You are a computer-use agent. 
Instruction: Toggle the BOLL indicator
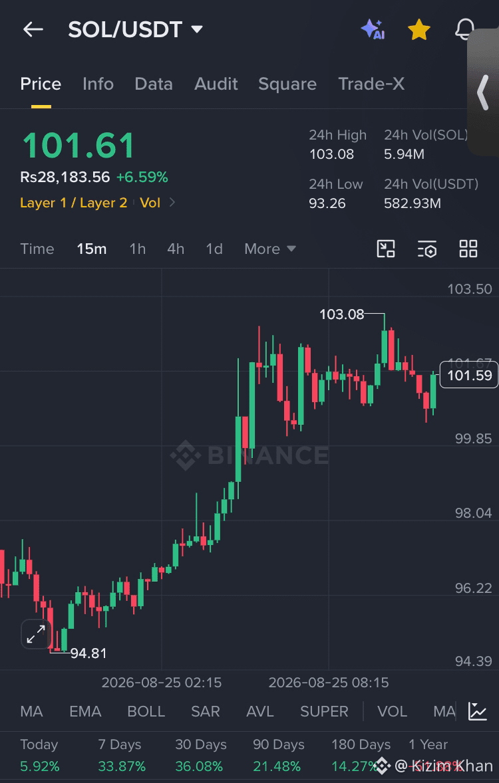[146, 711]
